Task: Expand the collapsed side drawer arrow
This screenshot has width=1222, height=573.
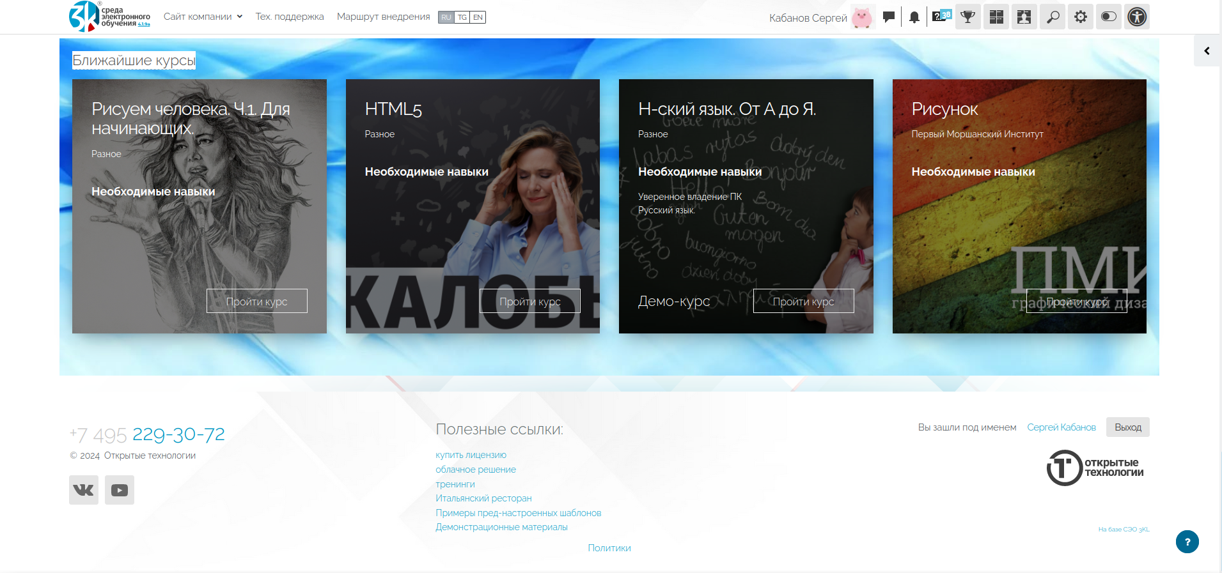Action: pos(1207,50)
